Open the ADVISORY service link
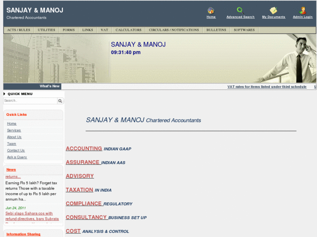 click(x=80, y=176)
